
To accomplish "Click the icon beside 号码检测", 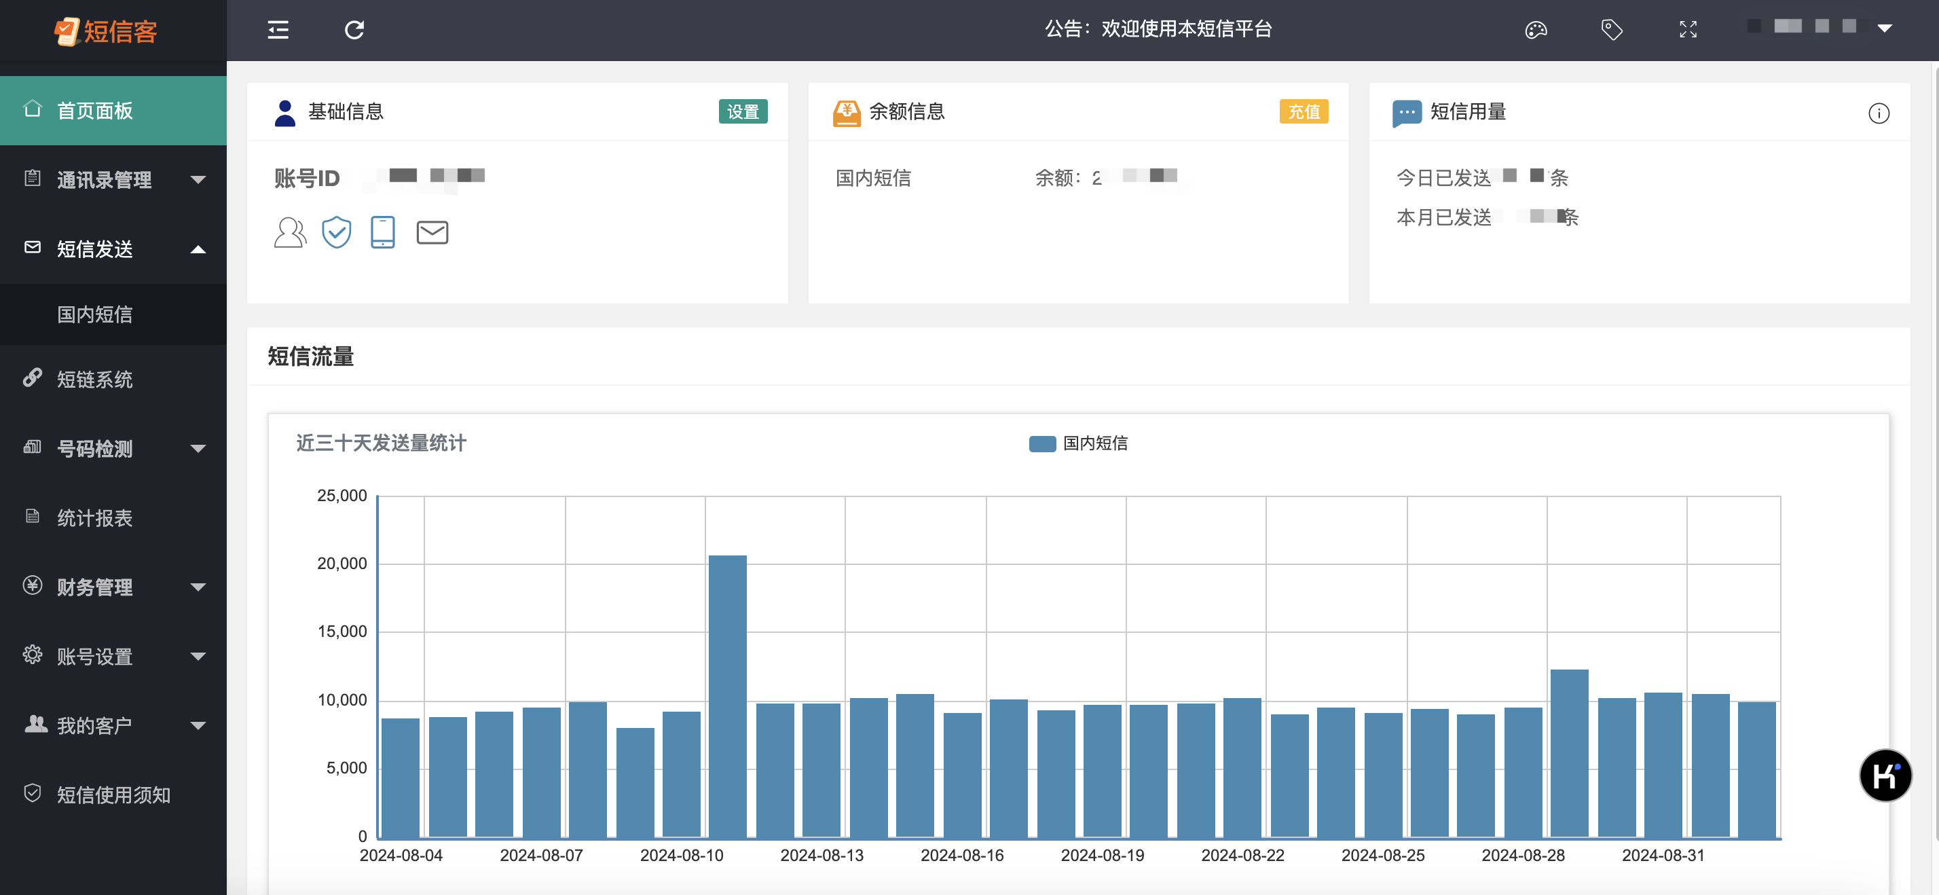I will click(33, 447).
